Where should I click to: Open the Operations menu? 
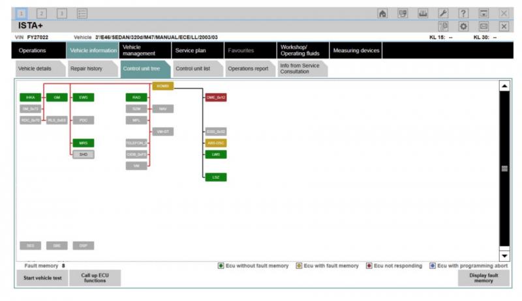[38, 51]
